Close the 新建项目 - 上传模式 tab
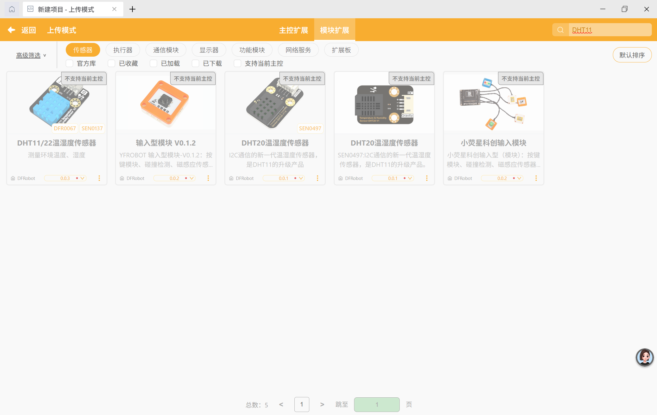This screenshot has width=657, height=415. coord(114,9)
